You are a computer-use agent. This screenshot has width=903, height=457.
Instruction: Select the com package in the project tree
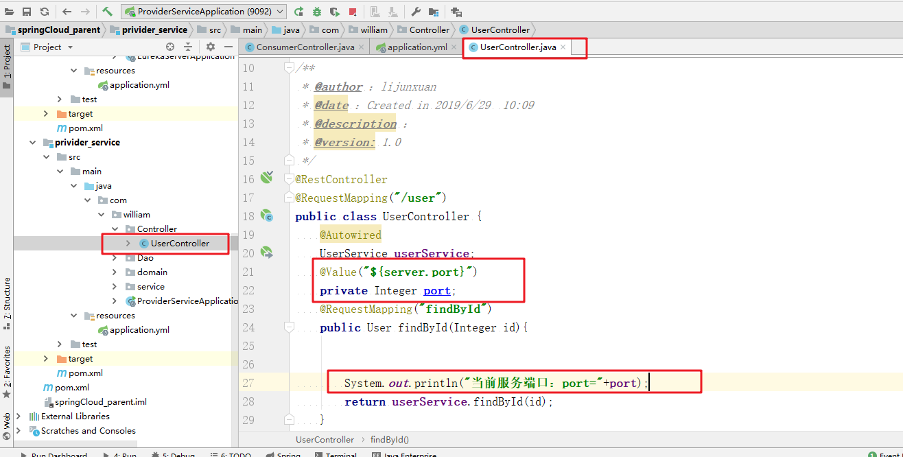point(112,200)
